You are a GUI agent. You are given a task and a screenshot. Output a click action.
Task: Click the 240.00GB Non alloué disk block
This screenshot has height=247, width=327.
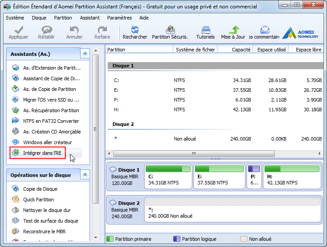(x=233, y=210)
